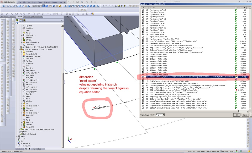Uncheck Active box for equation 13
The width and height of the screenshot is (252, 153).
pyautogui.click(x=143, y=10)
